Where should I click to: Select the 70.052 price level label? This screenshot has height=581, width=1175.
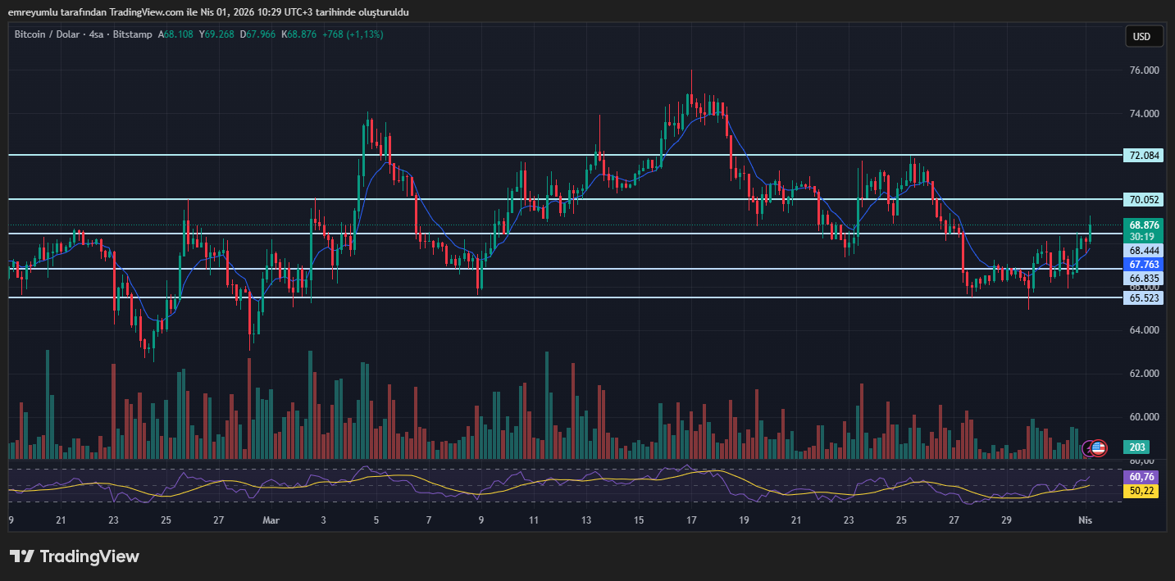[1143, 199]
